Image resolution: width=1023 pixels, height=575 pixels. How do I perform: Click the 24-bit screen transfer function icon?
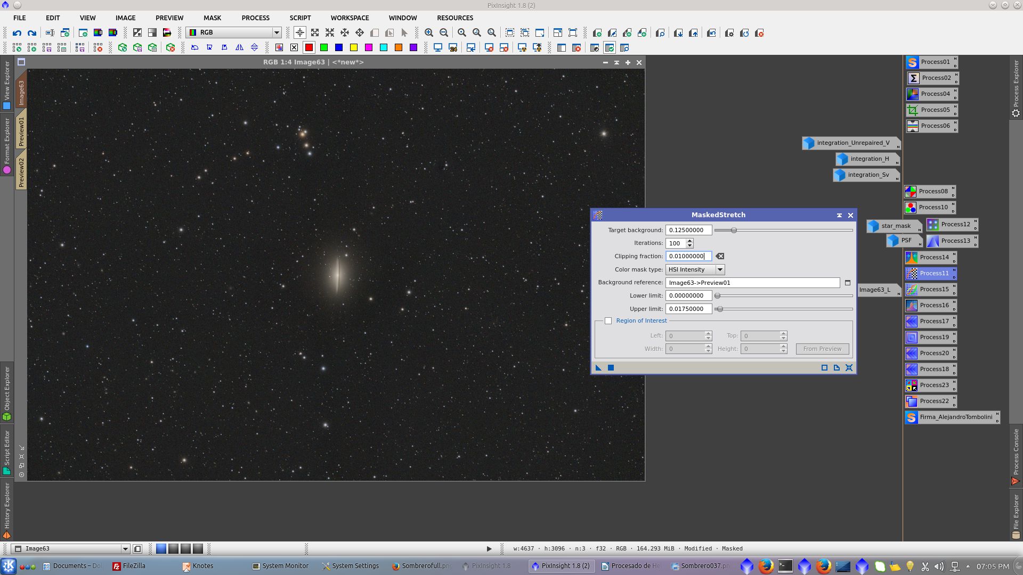pos(453,48)
